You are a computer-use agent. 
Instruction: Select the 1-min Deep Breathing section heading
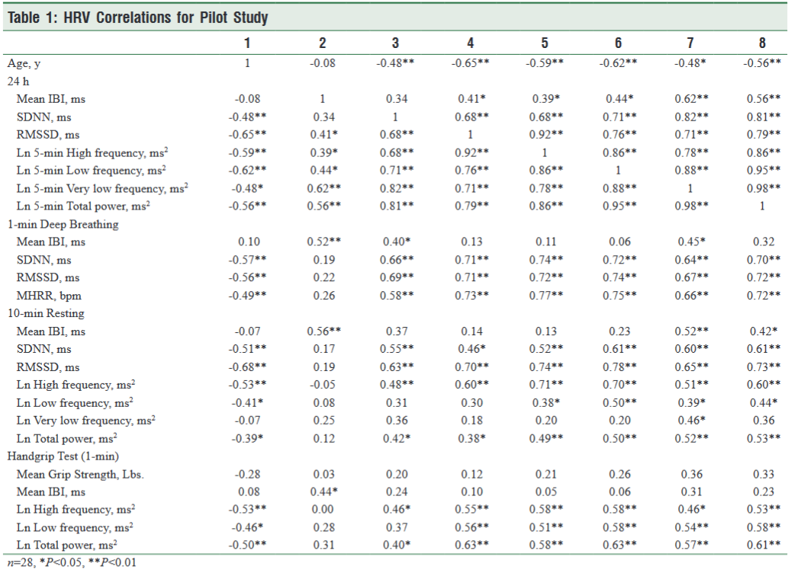pyautogui.click(x=63, y=224)
